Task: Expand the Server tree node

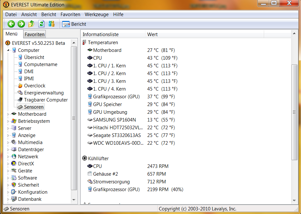Action: coord(8,128)
